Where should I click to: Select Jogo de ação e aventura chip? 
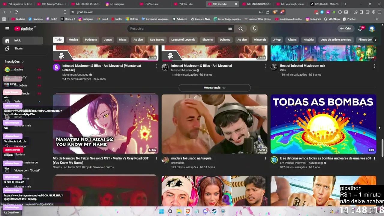pos(336,40)
